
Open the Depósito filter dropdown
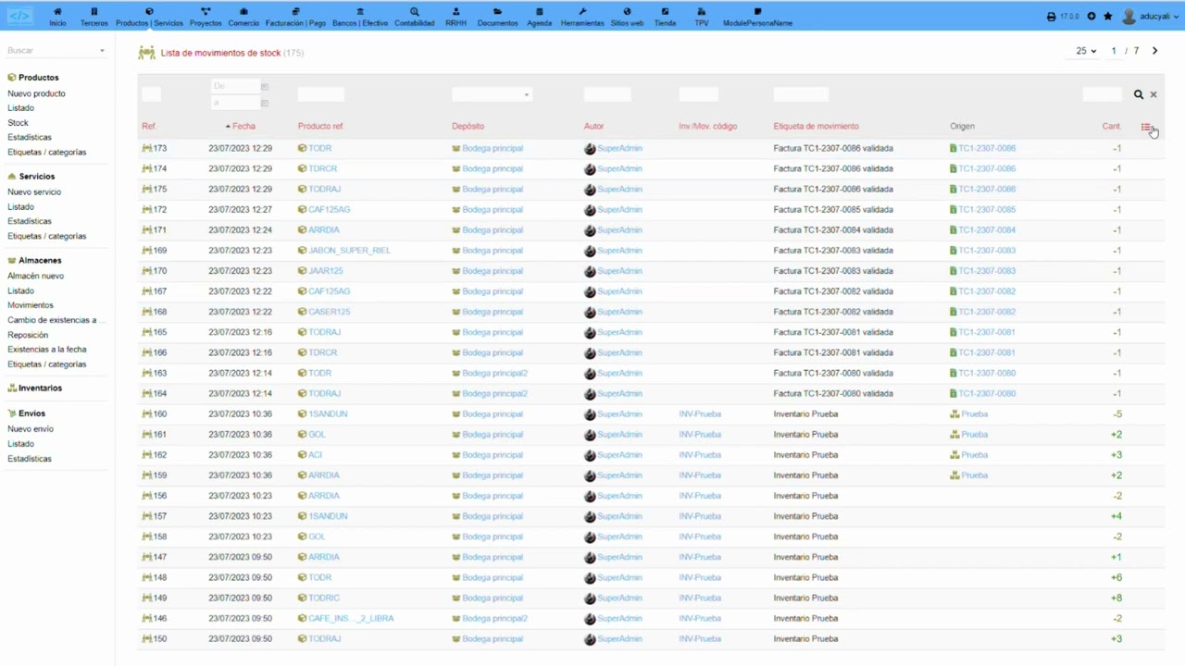point(492,94)
